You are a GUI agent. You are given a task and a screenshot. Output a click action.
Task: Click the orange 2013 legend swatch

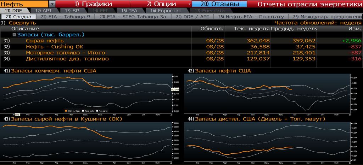pyautogui.click(x=66, y=111)
